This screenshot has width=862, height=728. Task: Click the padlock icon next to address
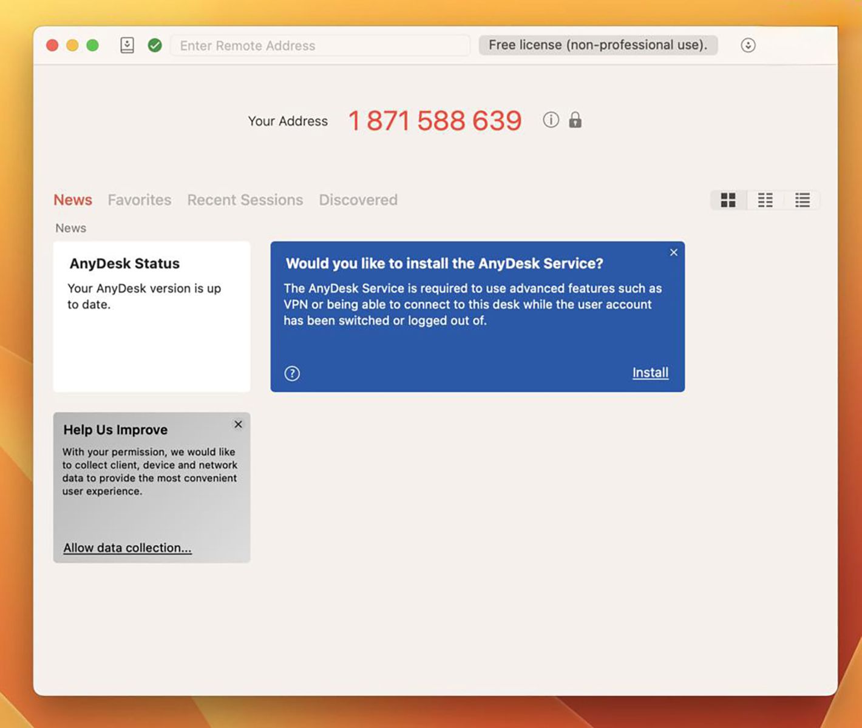[x=575, y=120]
